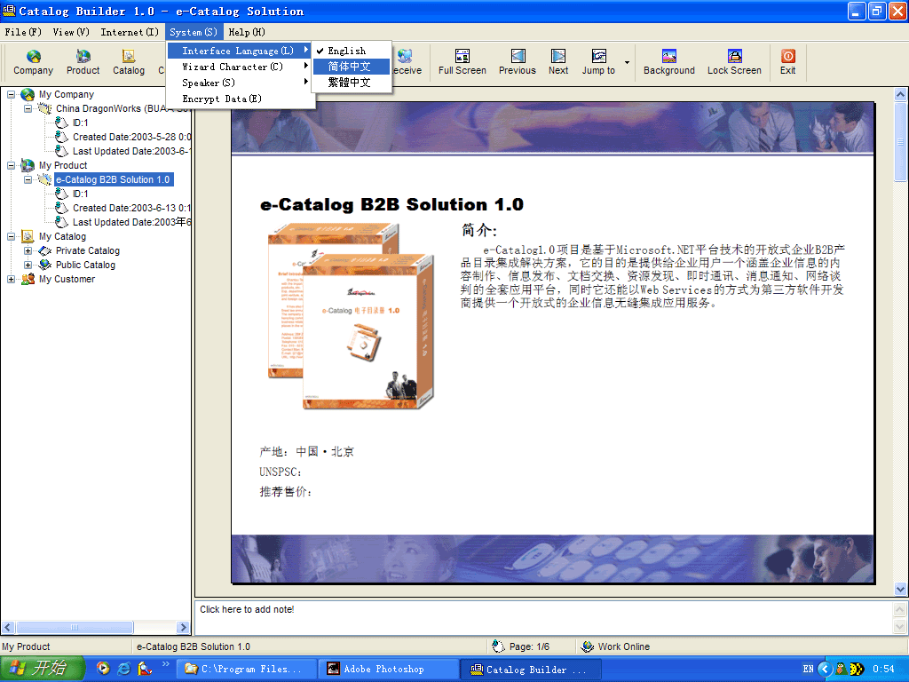Switch to Adobe Photoshop taskbar button
909x682 pixels.
tap(389, 670)
